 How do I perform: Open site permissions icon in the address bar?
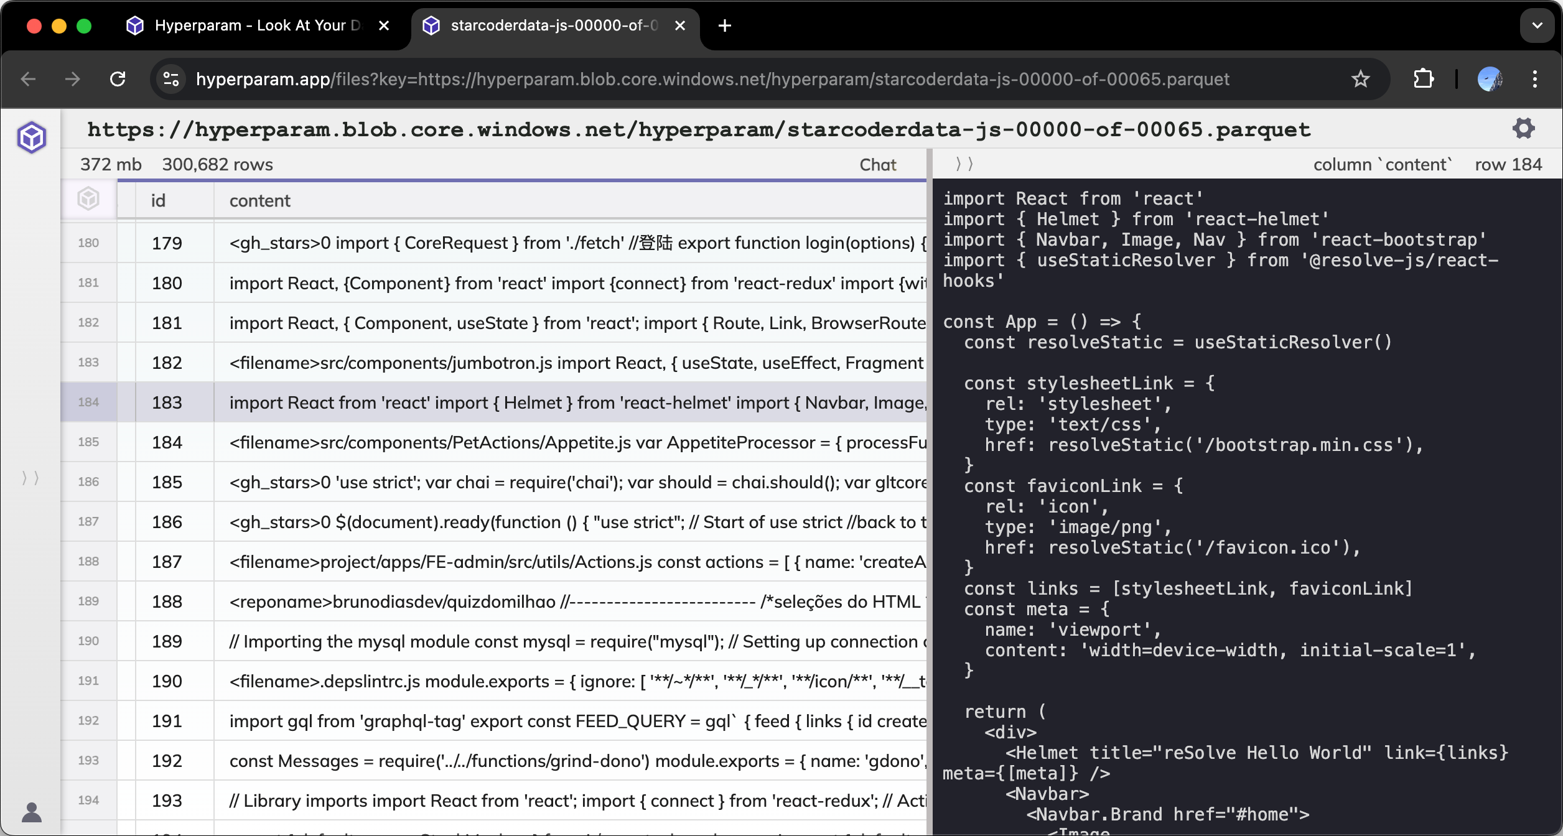point(170,79)
